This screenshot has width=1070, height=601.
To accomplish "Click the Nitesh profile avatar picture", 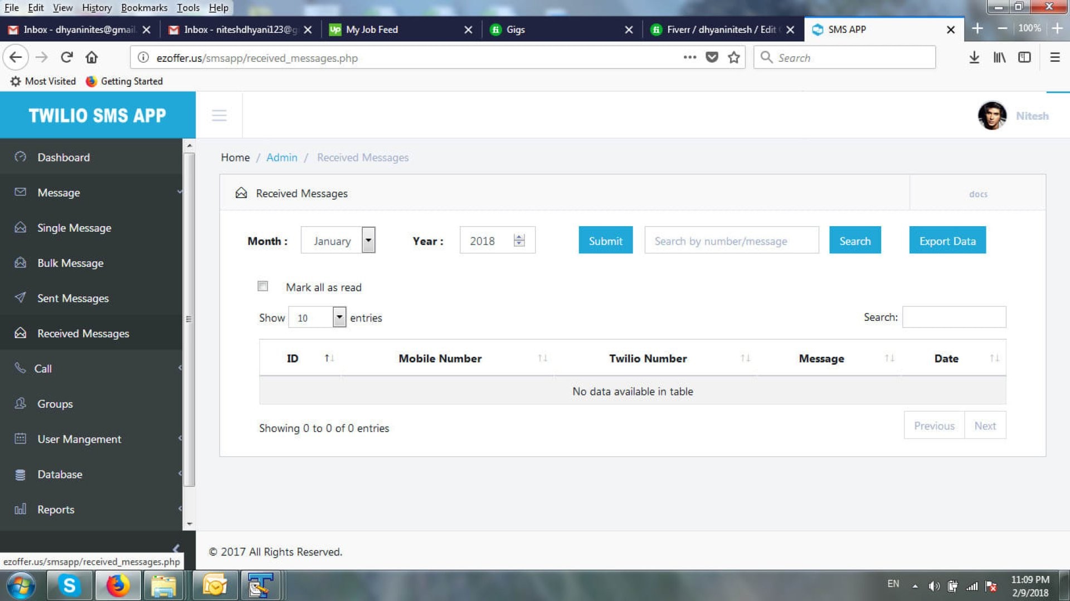I will coord(992,116).
